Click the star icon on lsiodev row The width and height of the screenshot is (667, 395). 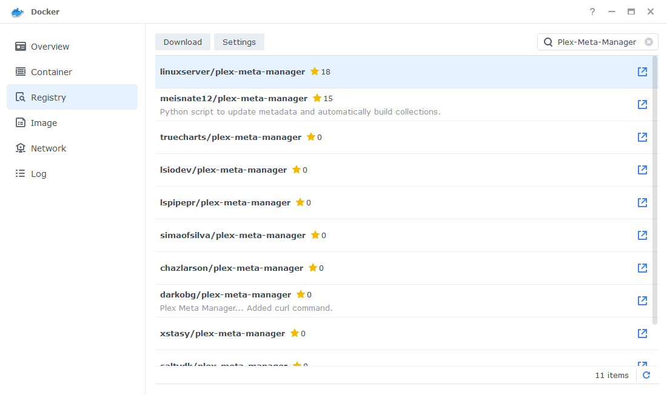pos(297,169)
